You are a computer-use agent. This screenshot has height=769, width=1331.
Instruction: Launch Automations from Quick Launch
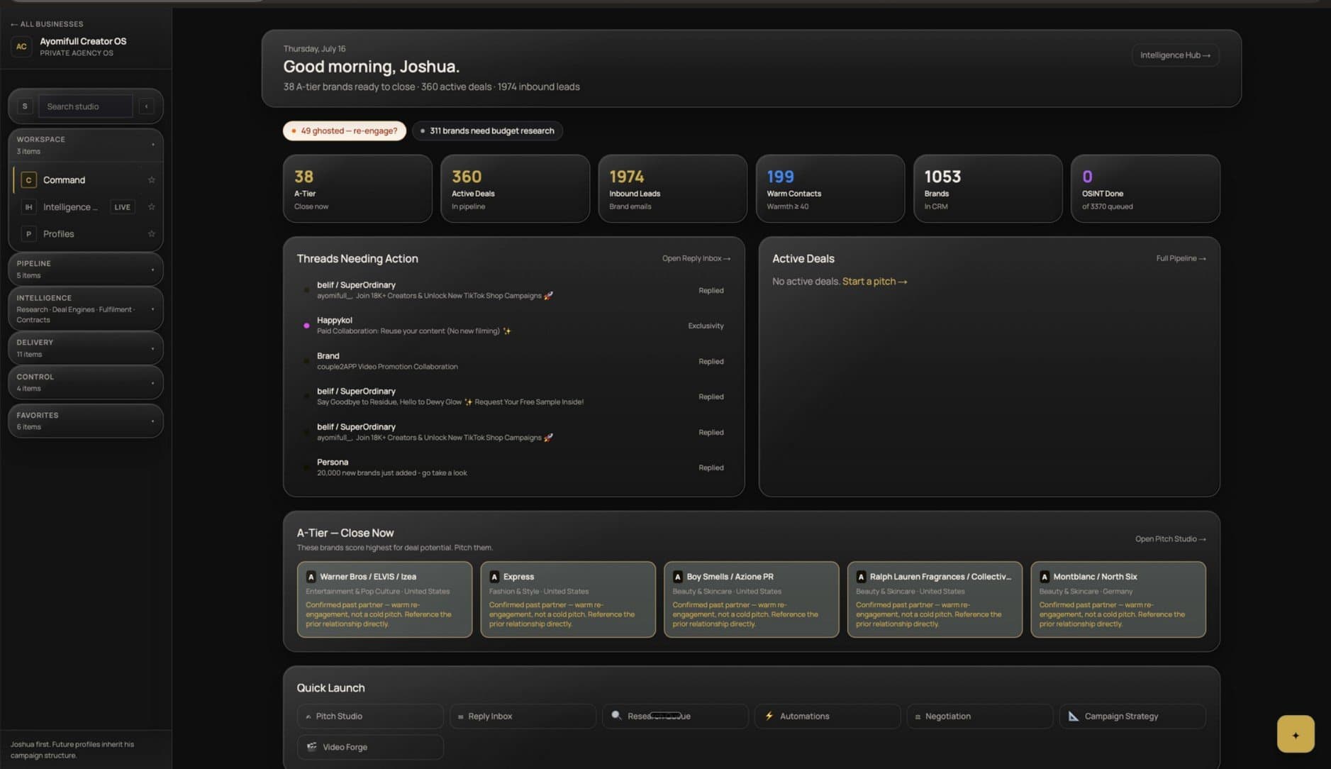click(x=828, y=717)
